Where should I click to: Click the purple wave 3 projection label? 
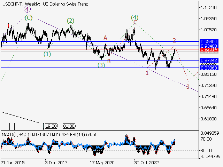pyautogui.click(x=188, y=87)
